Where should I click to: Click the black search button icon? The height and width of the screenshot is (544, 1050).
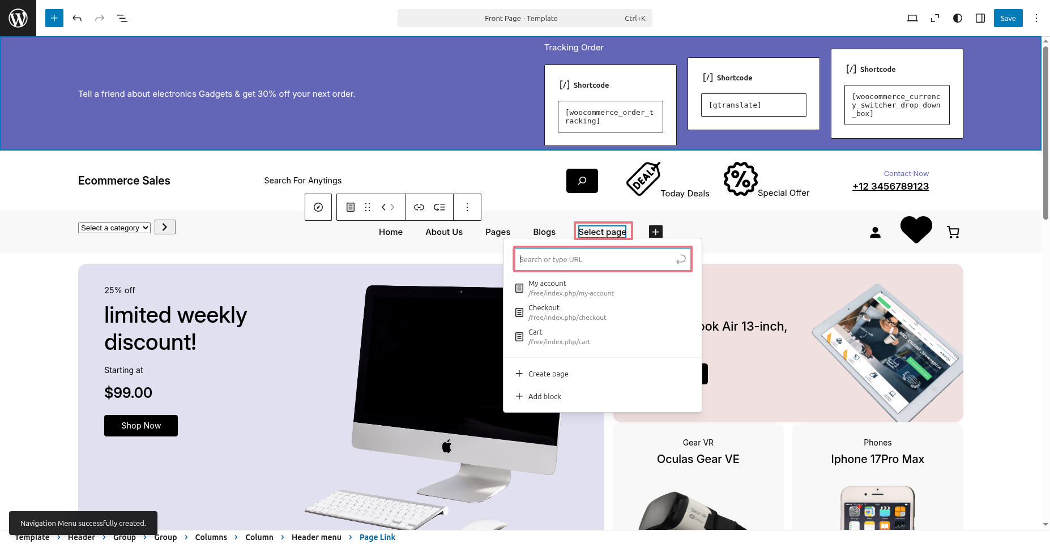pyautogui.click(x=582, y=181)
